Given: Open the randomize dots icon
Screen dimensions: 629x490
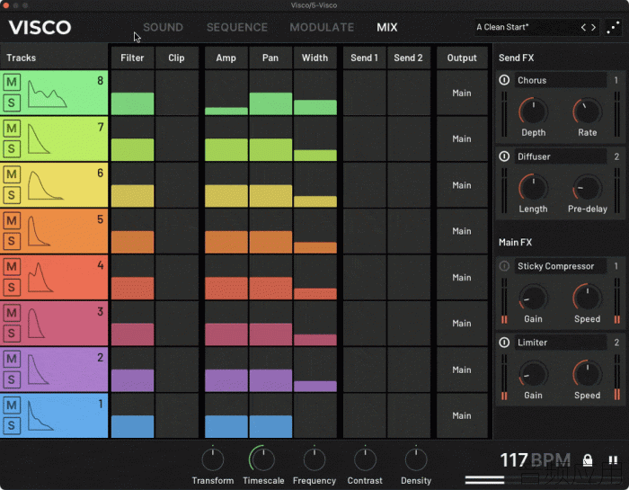Looking at the screenshot, I should (x=613, y=27).
